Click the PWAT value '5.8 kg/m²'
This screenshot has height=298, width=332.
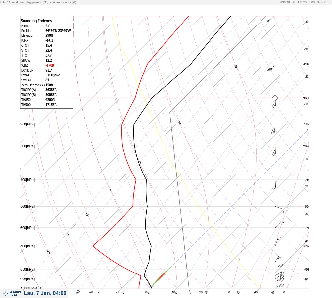[53, 75]
